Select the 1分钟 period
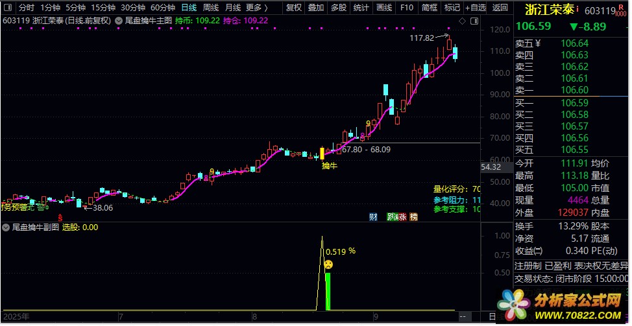632x326 pixels. pyautogui.click(x=51, y=7)
